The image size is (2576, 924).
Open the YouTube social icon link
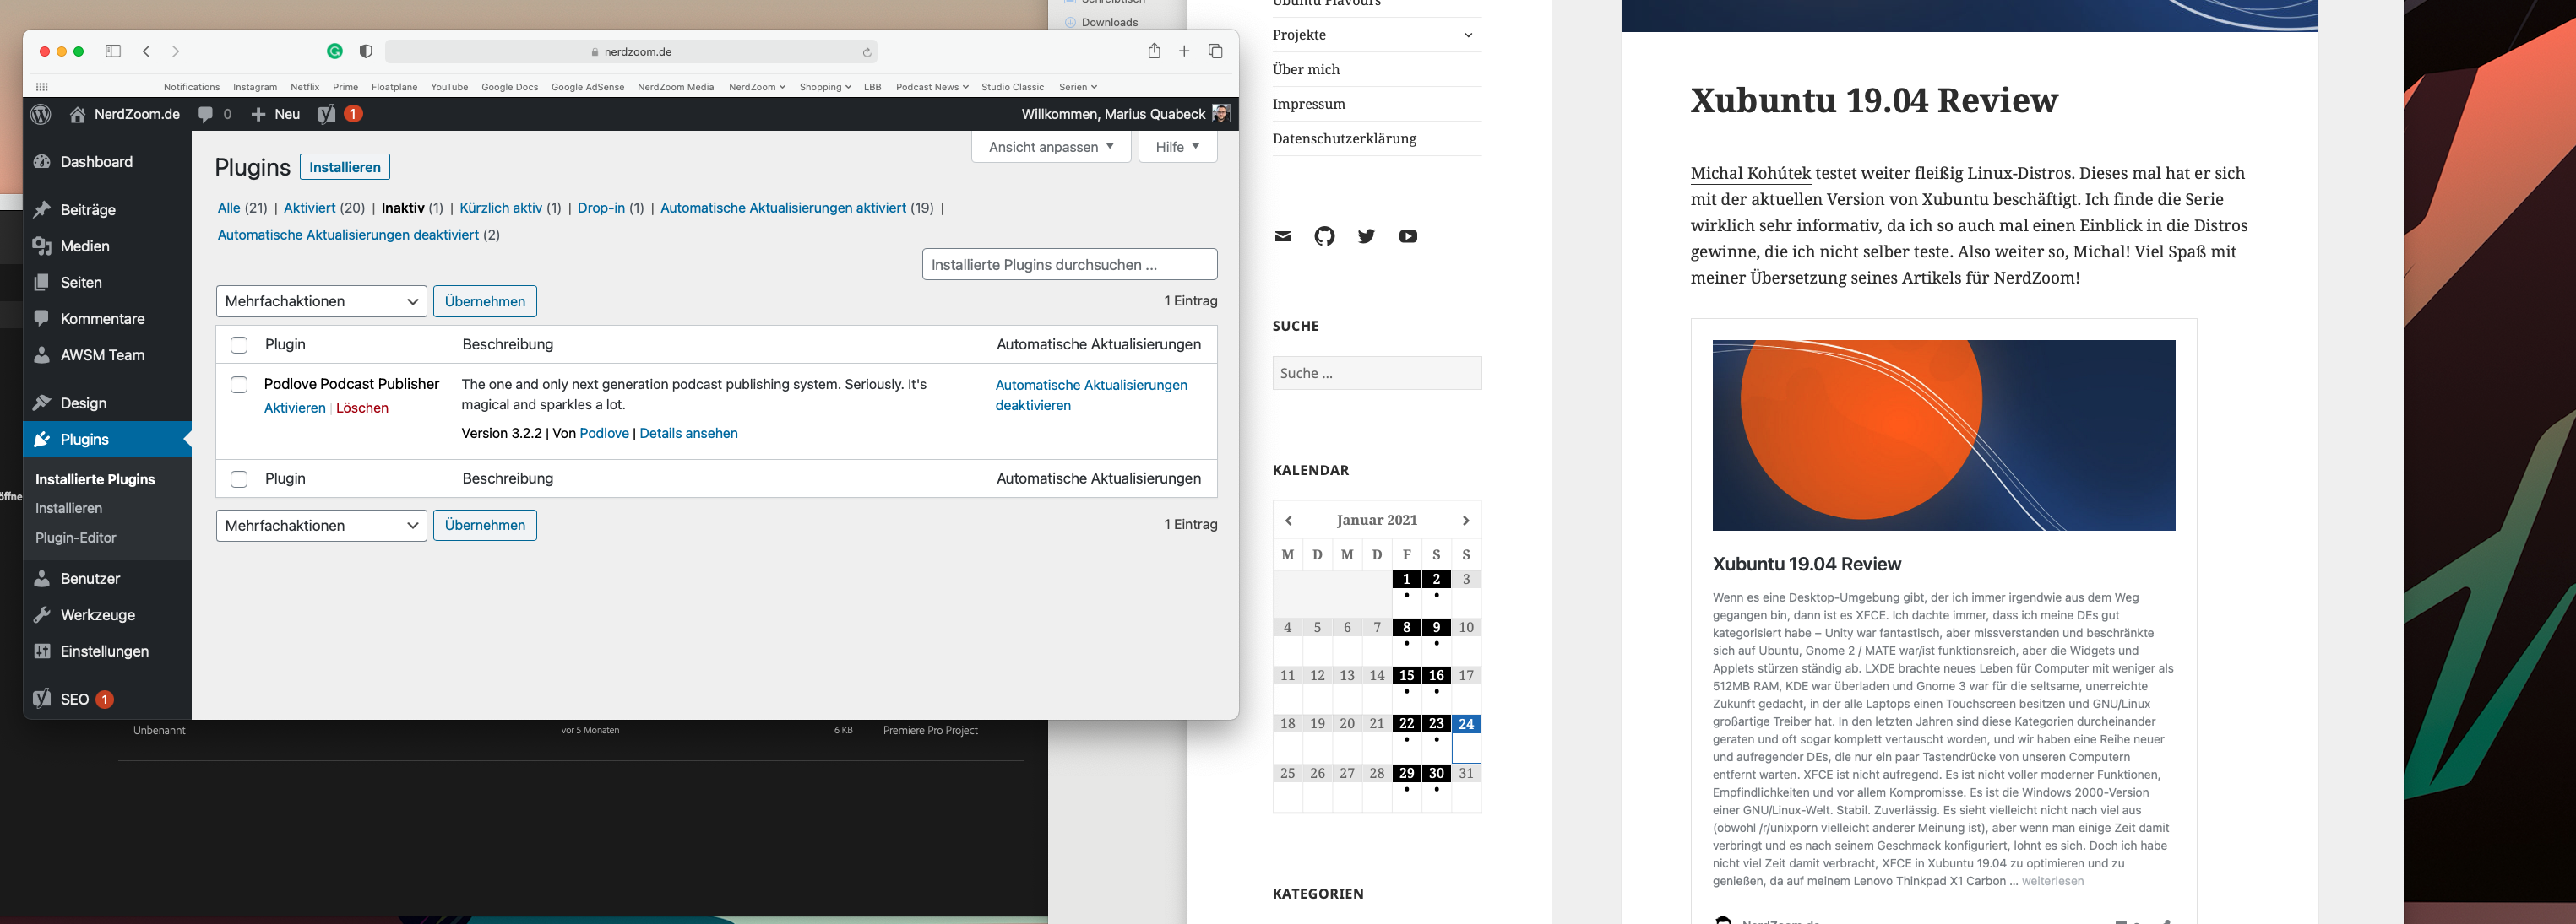click(1408, 237)
